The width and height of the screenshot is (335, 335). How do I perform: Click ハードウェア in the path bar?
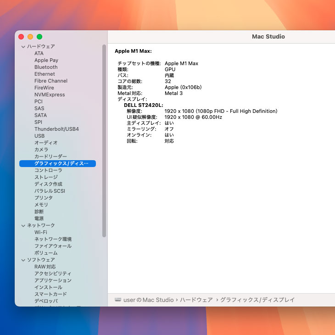click(196, 300)
